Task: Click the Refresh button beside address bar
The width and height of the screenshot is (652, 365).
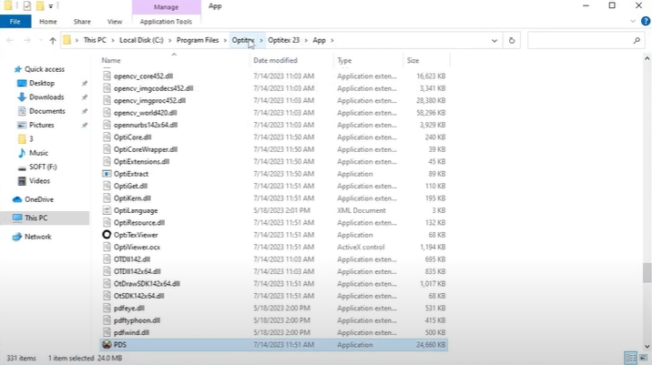Action: click(513, 41)
